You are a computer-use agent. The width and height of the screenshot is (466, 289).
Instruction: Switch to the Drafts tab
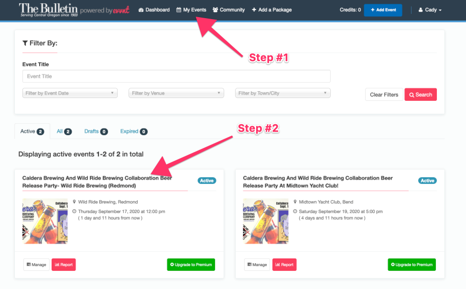tap(96, 131)
